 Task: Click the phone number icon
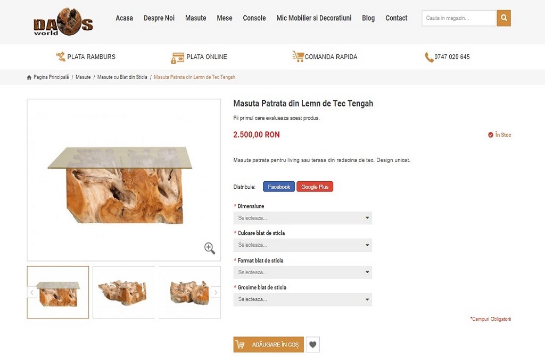point(429,57)
